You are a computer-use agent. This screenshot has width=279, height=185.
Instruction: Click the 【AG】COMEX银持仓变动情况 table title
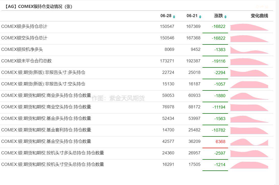pyautogui.click(x=38, y=7)
